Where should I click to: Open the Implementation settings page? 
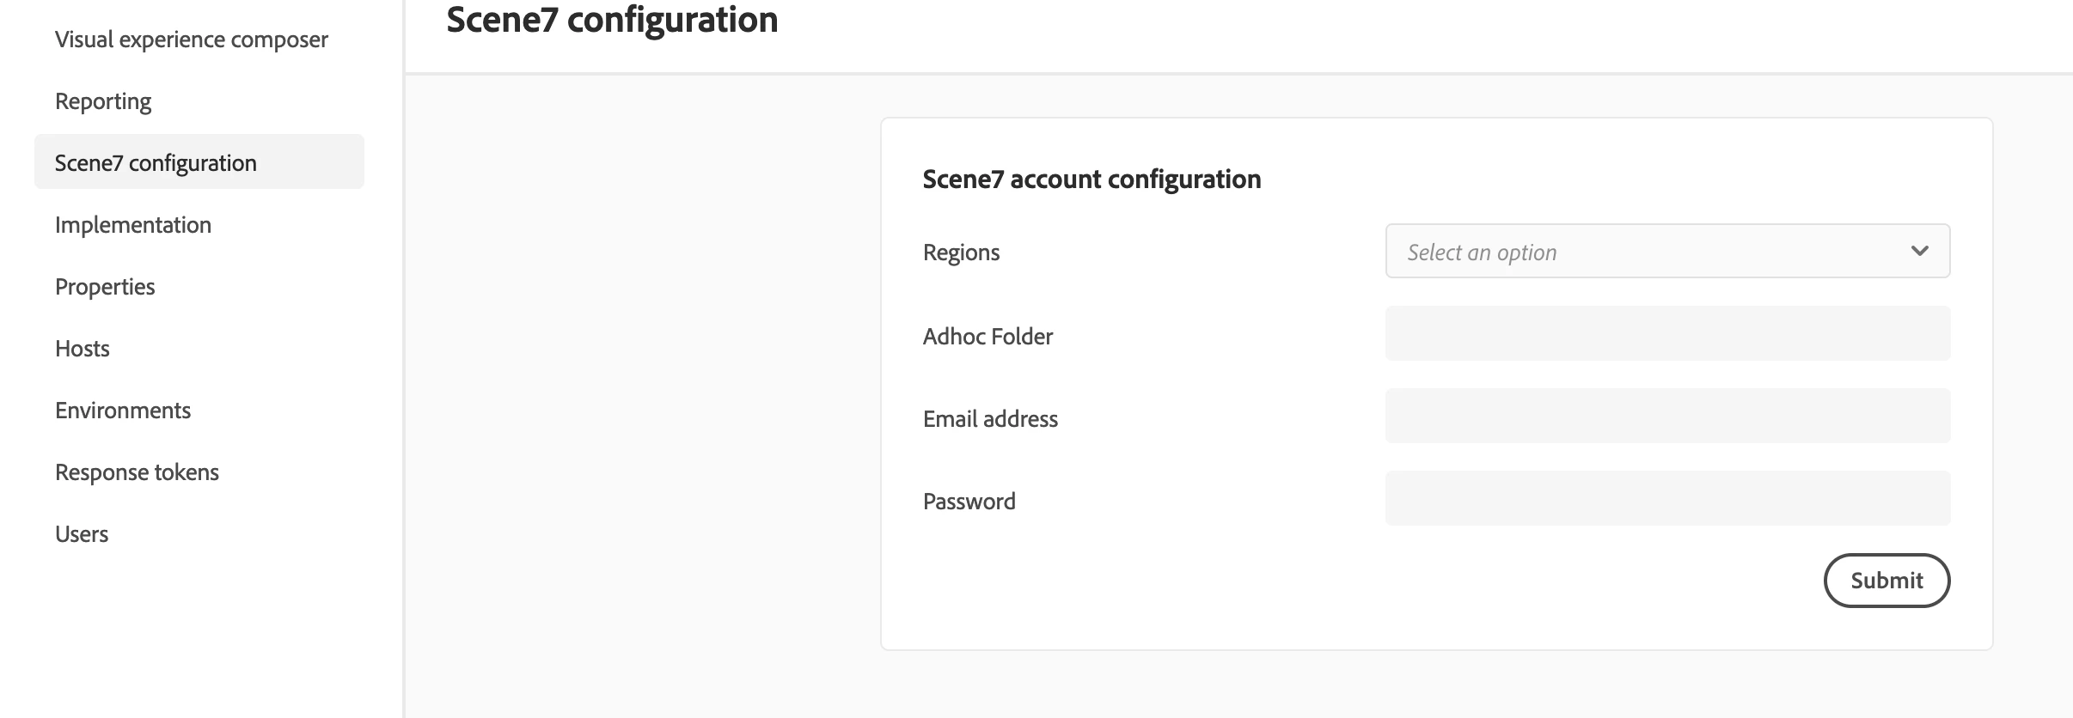133,225
